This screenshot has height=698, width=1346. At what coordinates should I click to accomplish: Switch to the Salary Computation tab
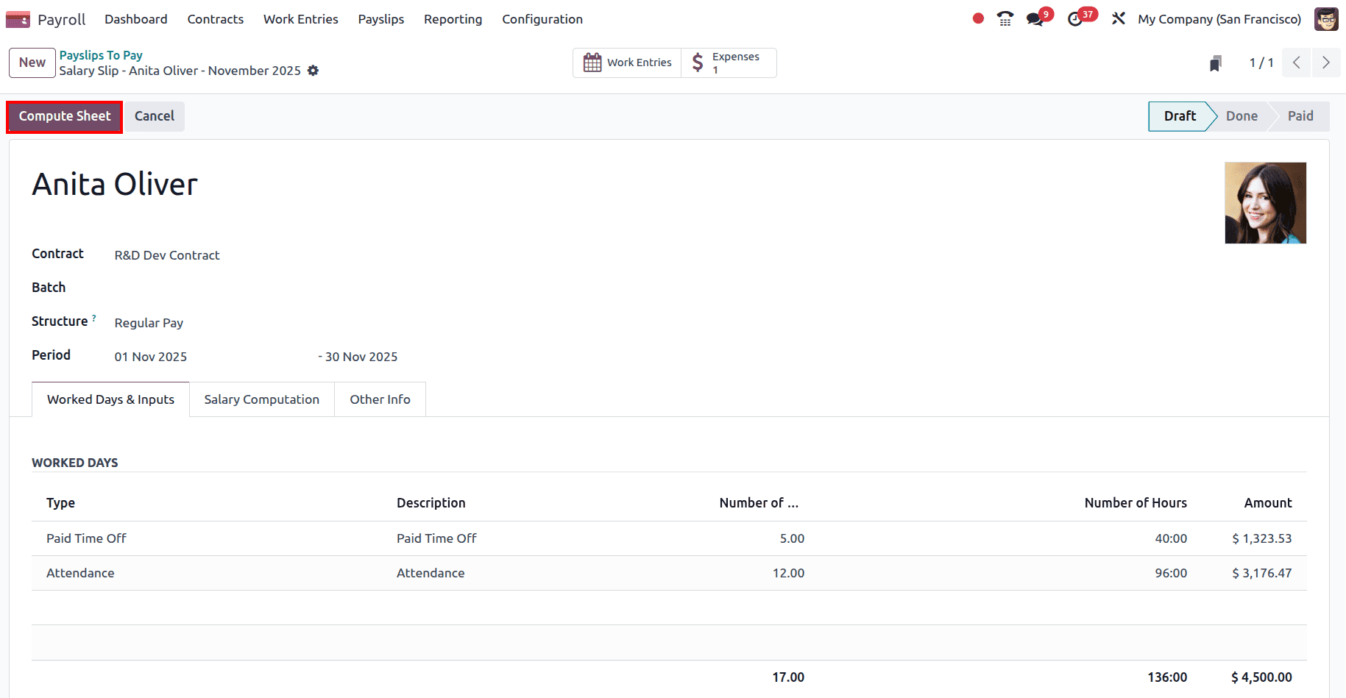point(261,399)
